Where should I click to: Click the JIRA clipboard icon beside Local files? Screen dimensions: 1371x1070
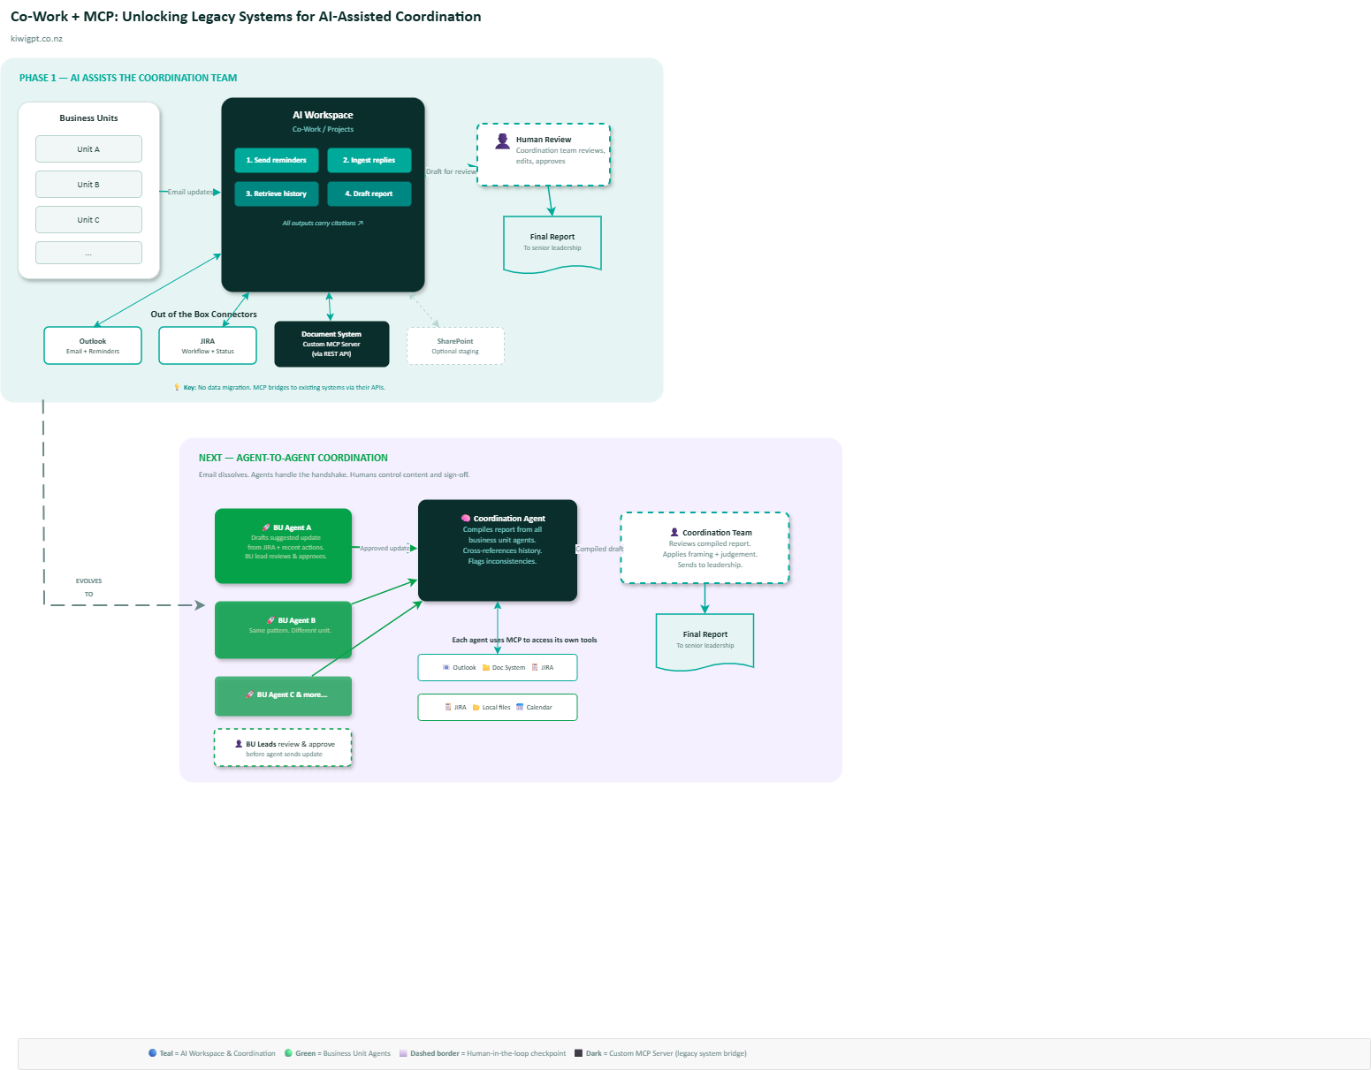(x=448, y=707)
